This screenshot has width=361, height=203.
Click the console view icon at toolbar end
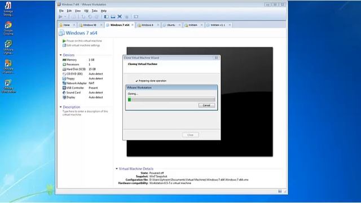[x=136, y=16]
